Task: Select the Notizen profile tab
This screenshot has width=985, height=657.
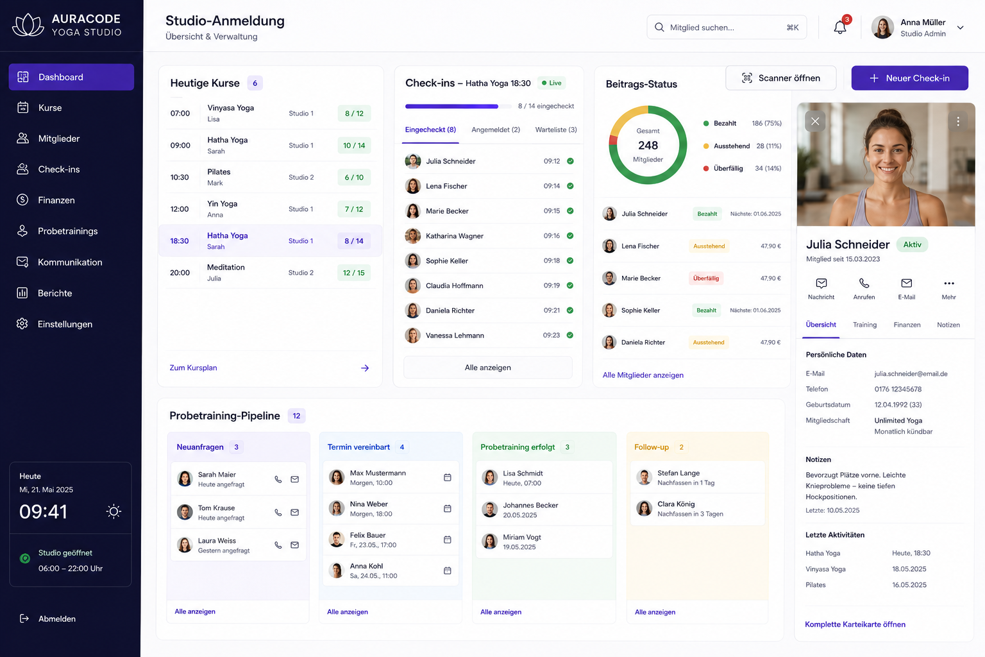Action: pyautogui.click(x=948, y=325)
